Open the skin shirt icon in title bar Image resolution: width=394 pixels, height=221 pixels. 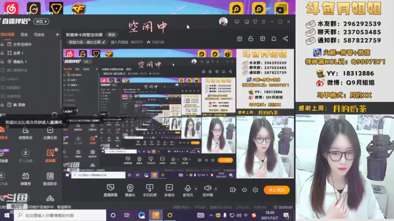pyautogui.click(x=255, y=22)
